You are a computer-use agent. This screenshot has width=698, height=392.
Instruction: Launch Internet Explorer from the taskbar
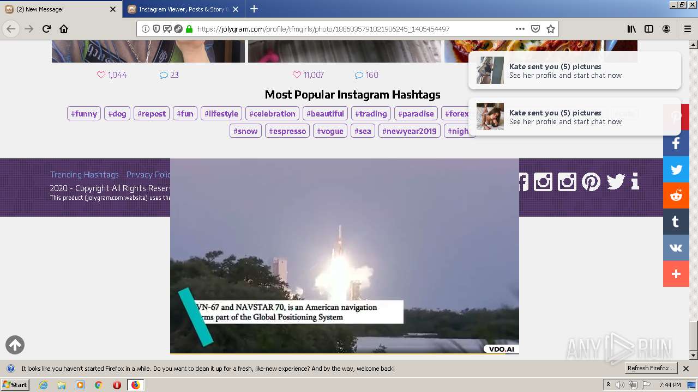(43, 385)
